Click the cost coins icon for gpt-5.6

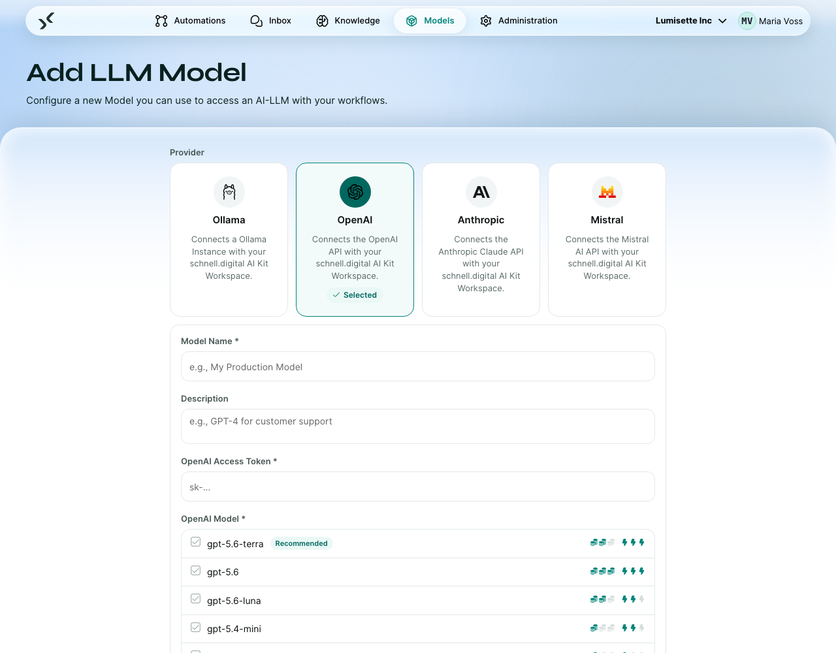602,571
